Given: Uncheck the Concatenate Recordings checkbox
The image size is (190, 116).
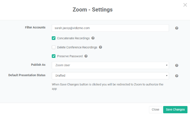Looking at the screenshot, I should click(54, 38).
